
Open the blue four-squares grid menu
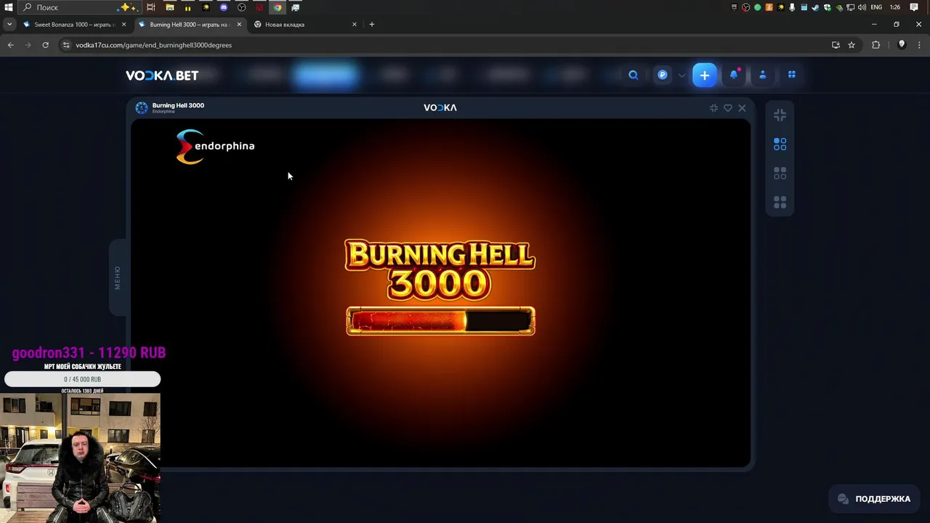click(792, 75)
